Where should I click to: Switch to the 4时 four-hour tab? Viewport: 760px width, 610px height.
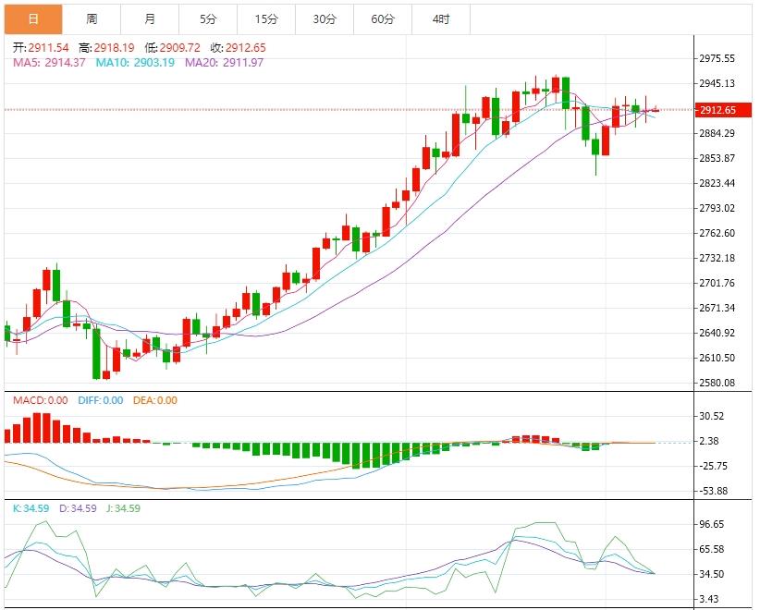[x=441, y=18]
